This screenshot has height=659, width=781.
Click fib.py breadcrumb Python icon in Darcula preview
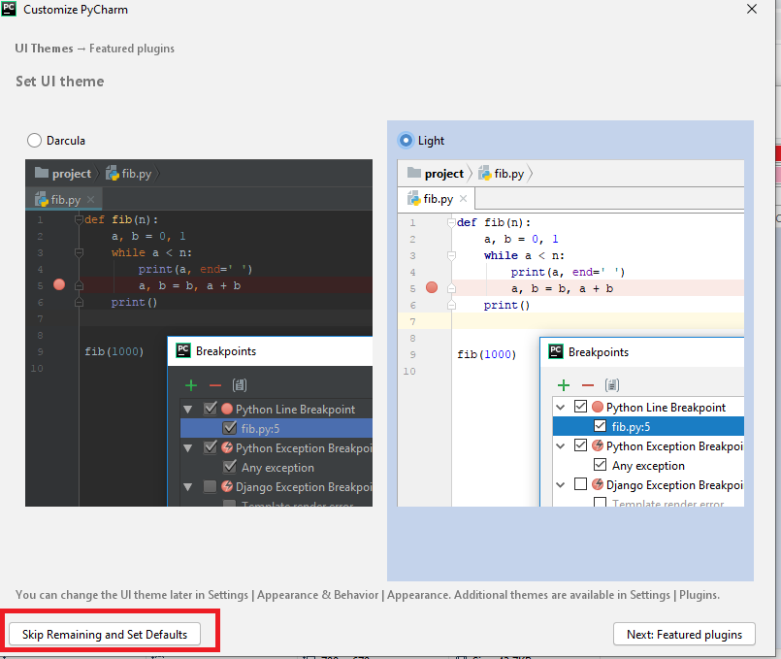click(x=113, y=173)
